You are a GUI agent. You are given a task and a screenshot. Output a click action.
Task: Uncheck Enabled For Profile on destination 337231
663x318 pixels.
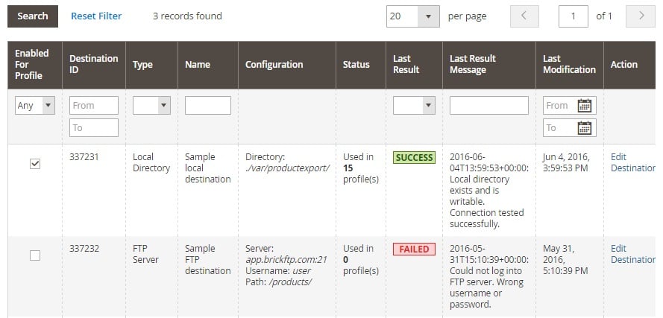click(x=35, y=163)
